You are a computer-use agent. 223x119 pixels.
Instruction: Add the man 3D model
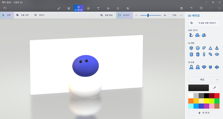[191, 67]
